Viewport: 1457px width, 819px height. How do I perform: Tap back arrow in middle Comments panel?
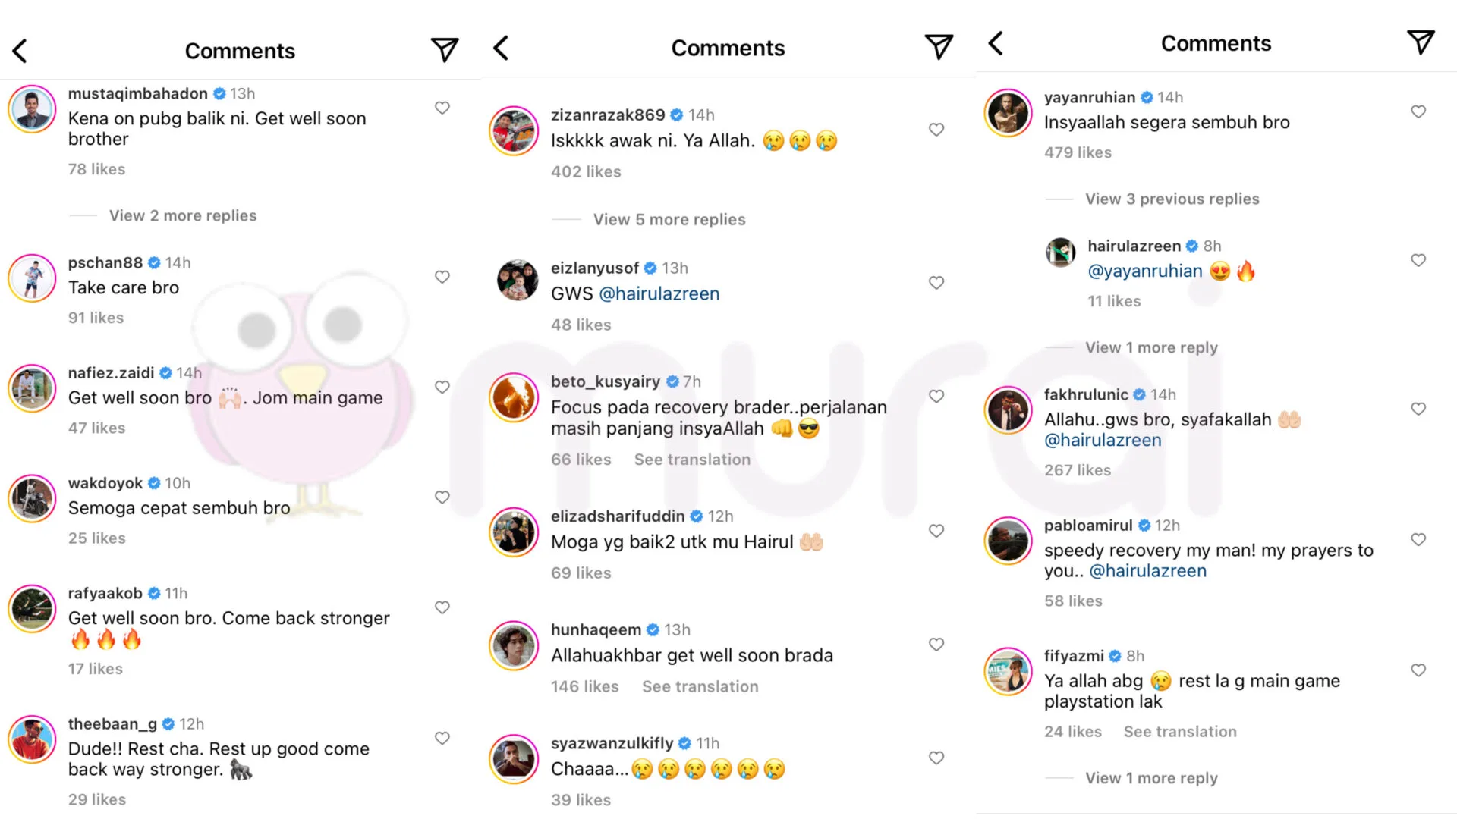coord(501,48)
